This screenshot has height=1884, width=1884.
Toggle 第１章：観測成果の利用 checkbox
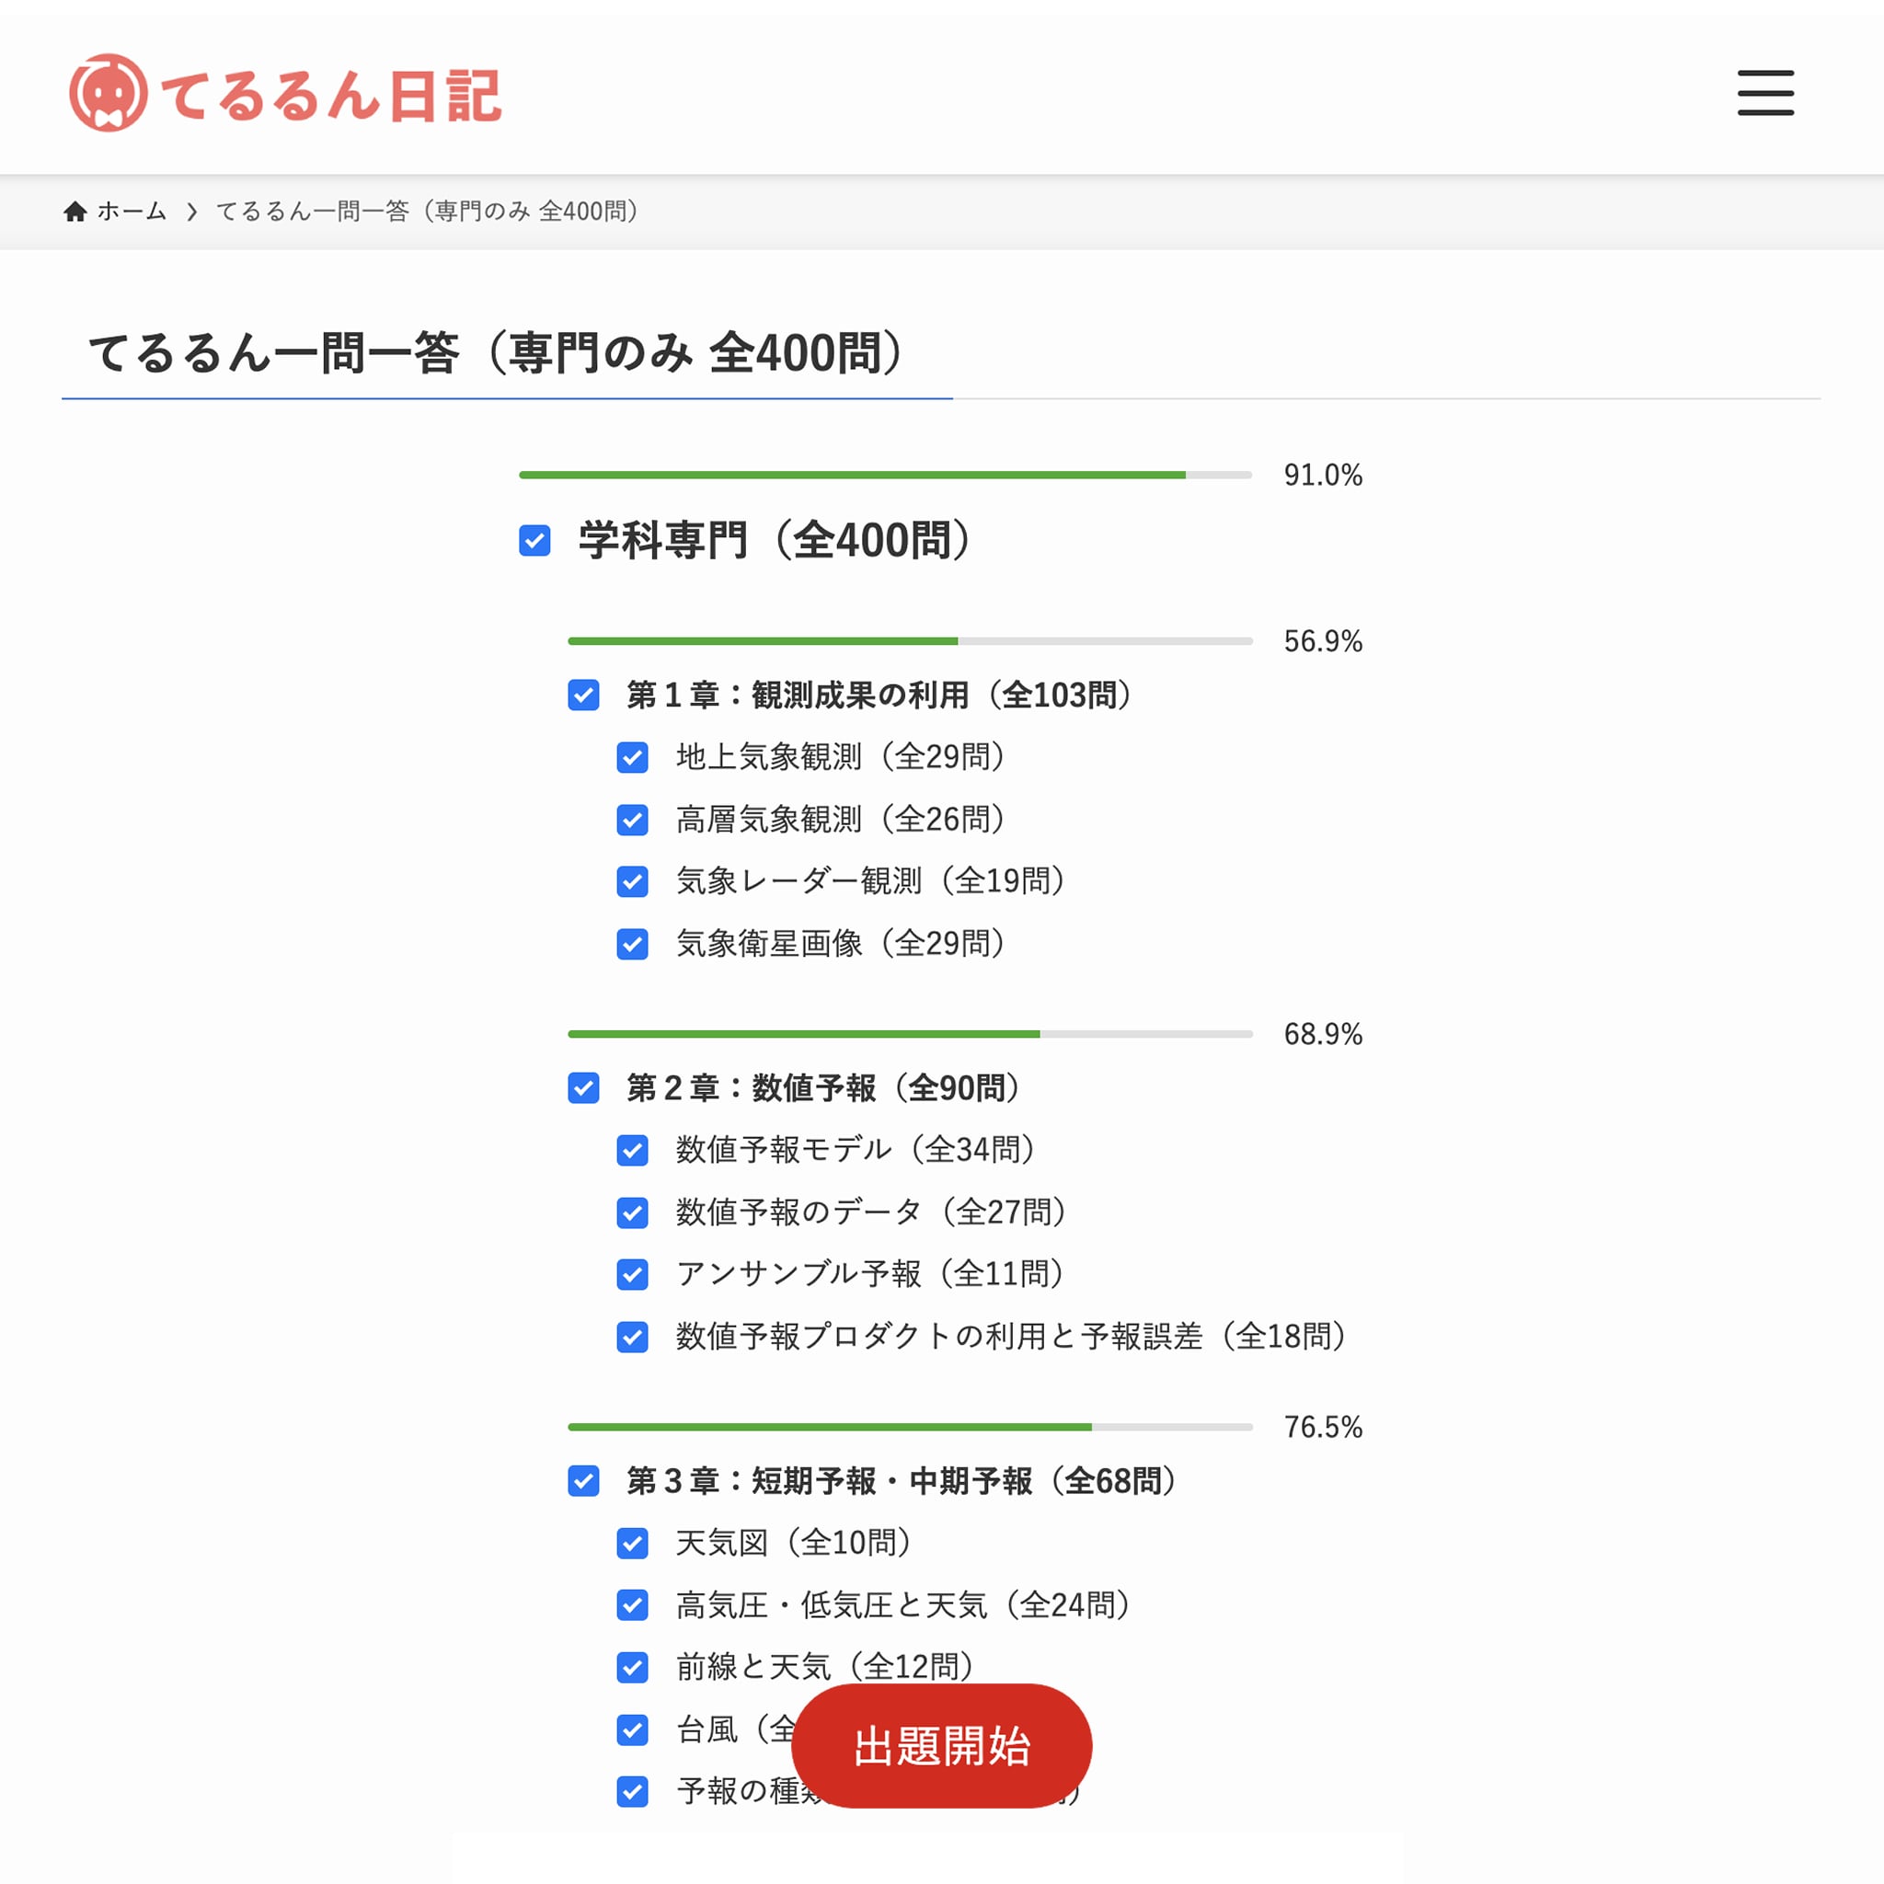pyautogui.click(x=583, y=695)
